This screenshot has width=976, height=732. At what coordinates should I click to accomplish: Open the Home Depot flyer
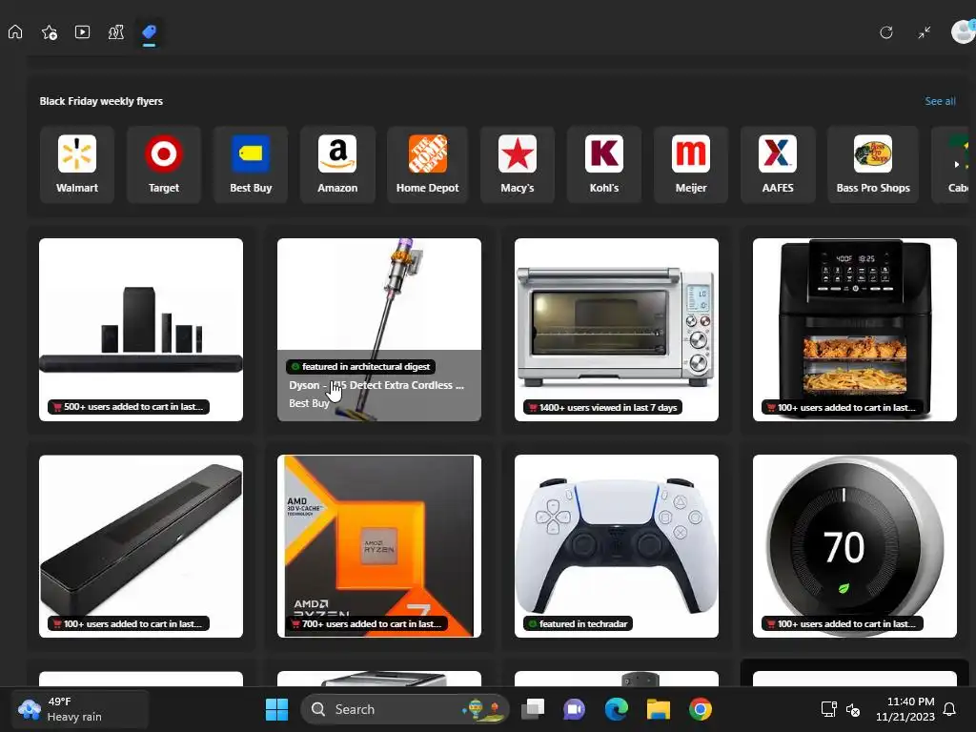(x=428, y=164)
